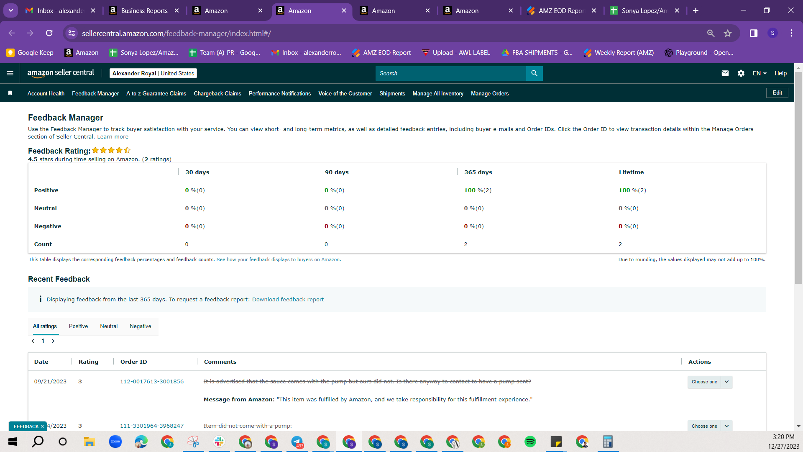Open the Help link
The image size is (803, 452).
[x=780, y=73]
